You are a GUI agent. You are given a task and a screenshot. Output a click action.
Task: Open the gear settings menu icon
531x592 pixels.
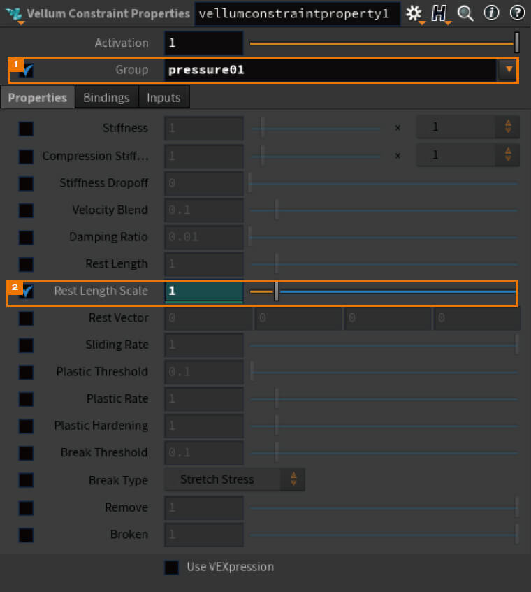[x=414, y=14]
